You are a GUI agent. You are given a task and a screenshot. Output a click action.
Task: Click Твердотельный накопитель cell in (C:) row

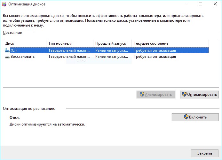click(x=70, y=50)
